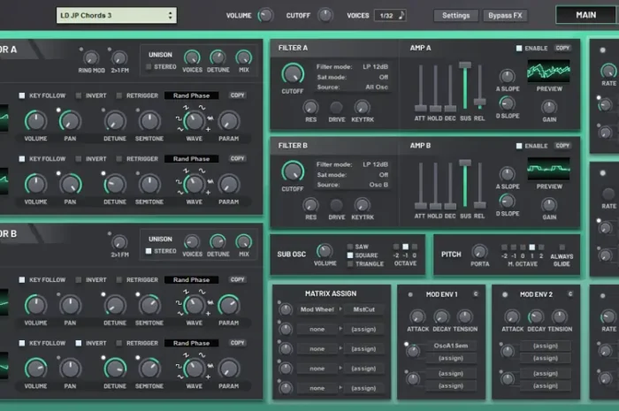Click the Sub Osc Volume knob
Screen dimensions: 619x411
coord(325,251)
